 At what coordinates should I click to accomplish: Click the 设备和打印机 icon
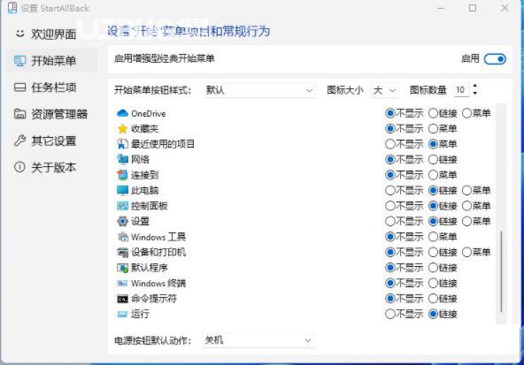pyautogui.click(x=122, y=252)
